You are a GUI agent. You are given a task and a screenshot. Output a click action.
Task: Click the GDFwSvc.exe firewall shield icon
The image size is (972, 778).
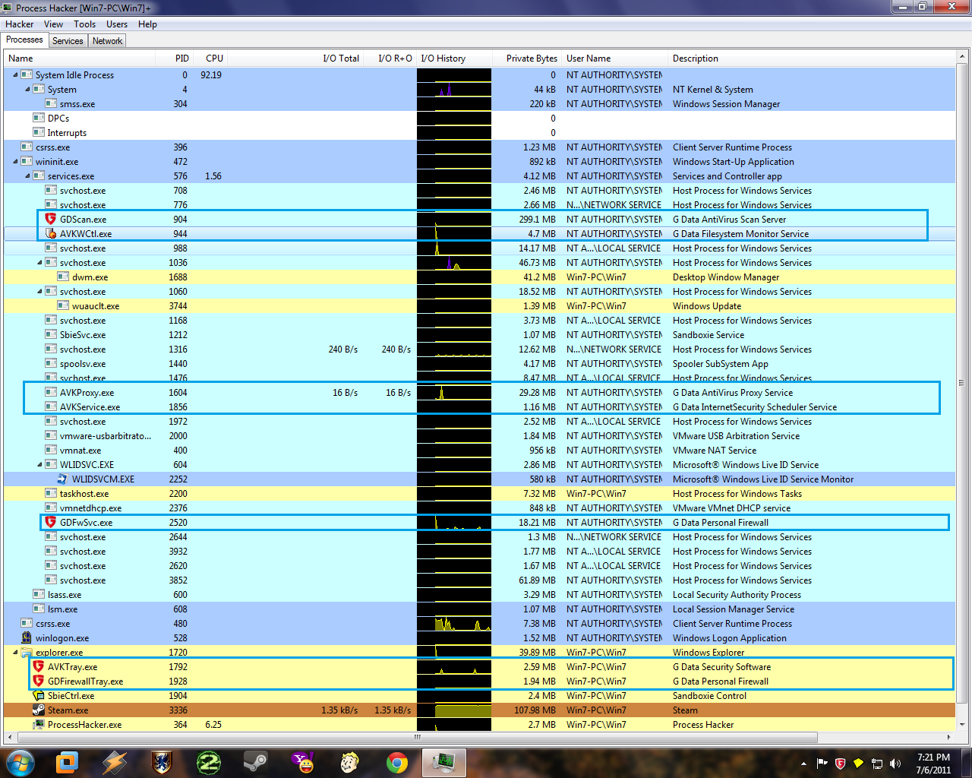tap(51, 522)
